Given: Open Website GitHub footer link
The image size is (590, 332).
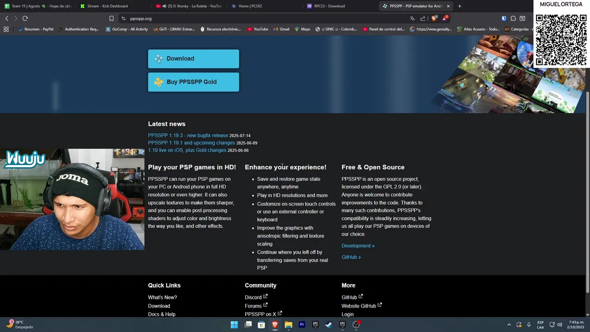Looking at the screenshot, I should [361, 306].
